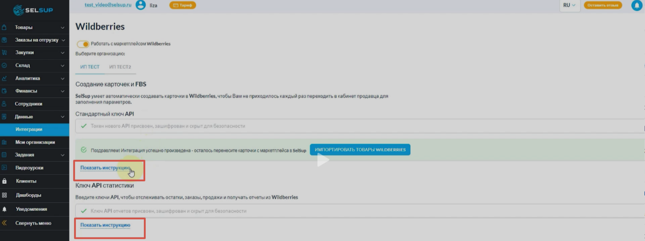Open the user avatar icon next to liza
This screenshot has width=645, height=241.
pyautogui.click(x=141, y=5)
